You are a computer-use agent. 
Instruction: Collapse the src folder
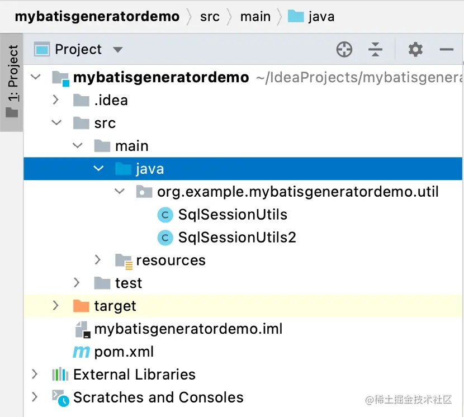56,123
